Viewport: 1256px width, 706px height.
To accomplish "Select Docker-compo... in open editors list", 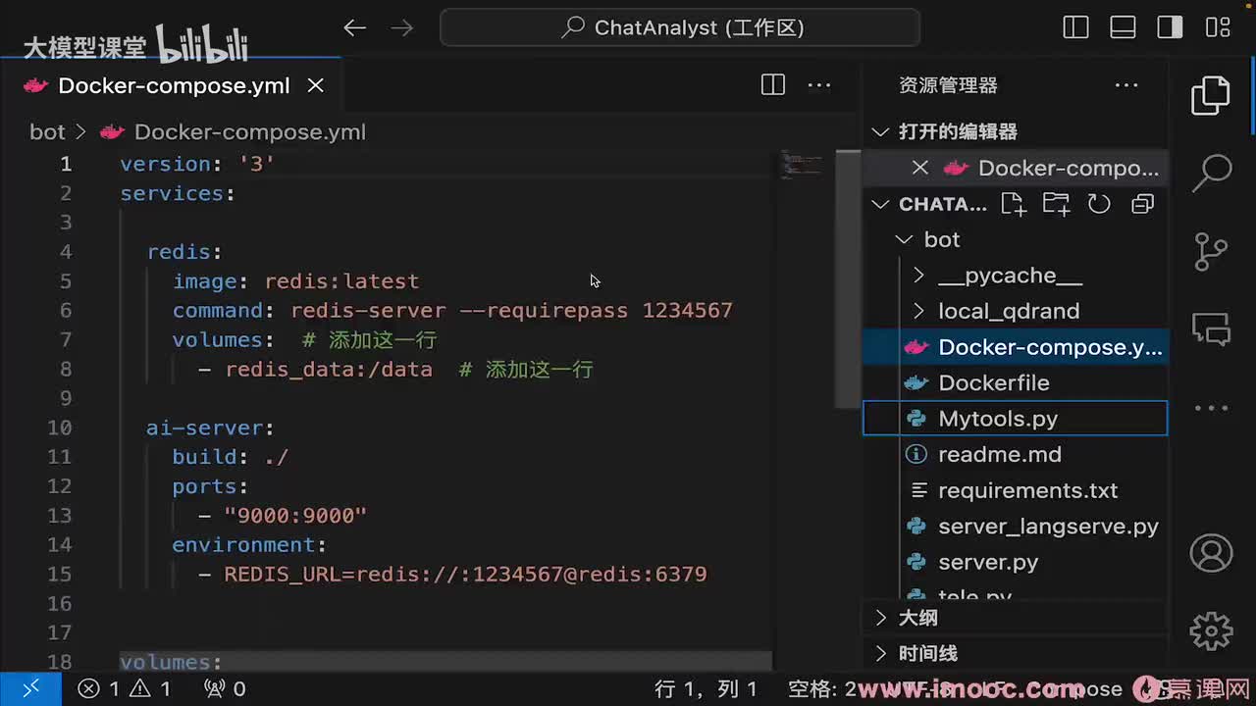I will pos(1068,168).
